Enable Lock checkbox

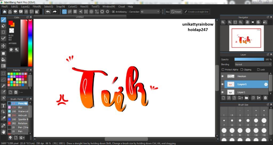(258, 70)
